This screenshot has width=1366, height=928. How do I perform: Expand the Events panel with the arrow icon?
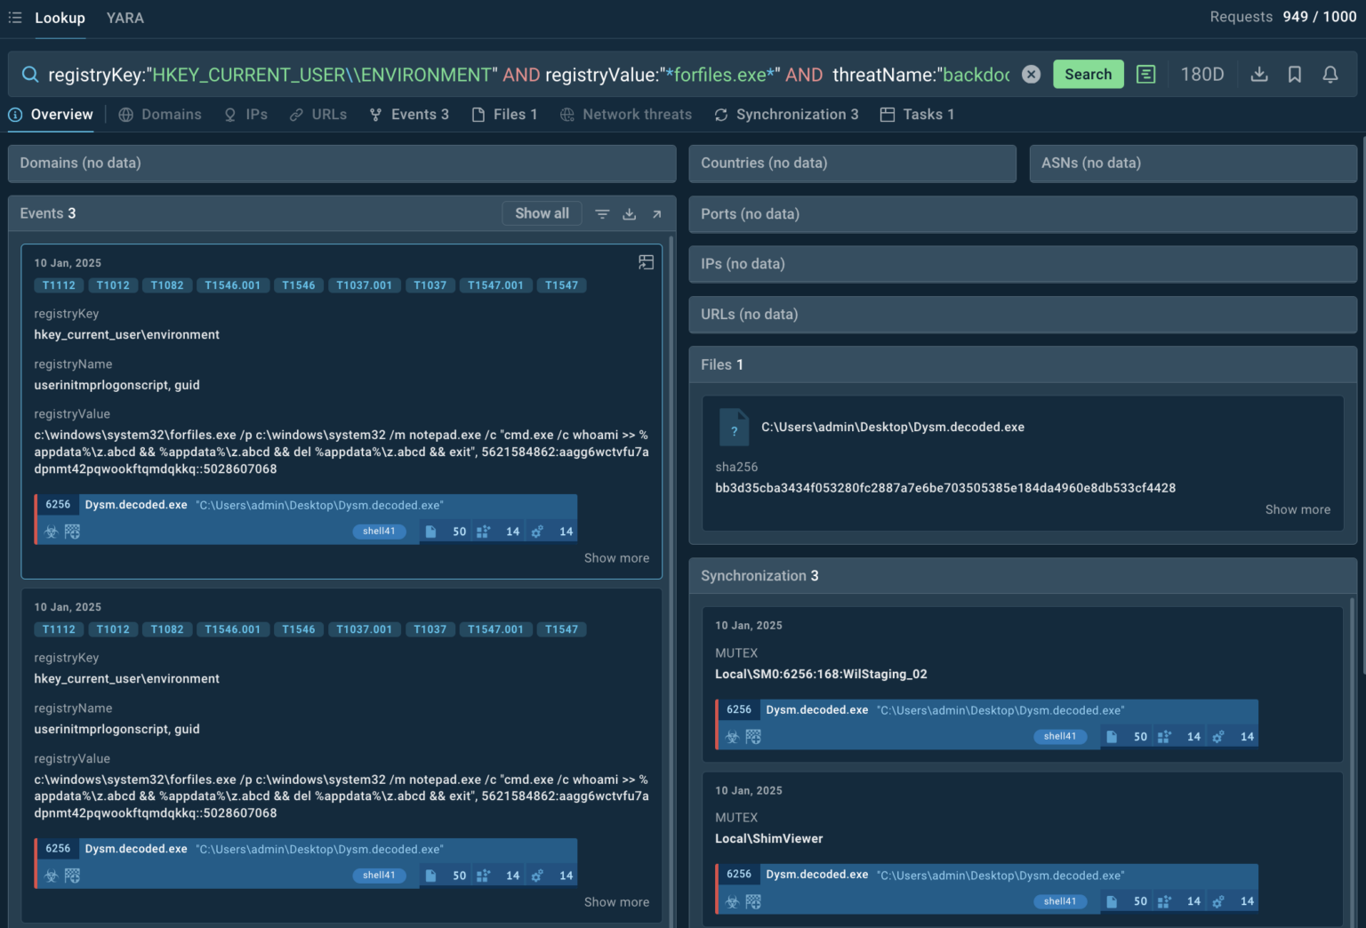(x=656, y=214)
